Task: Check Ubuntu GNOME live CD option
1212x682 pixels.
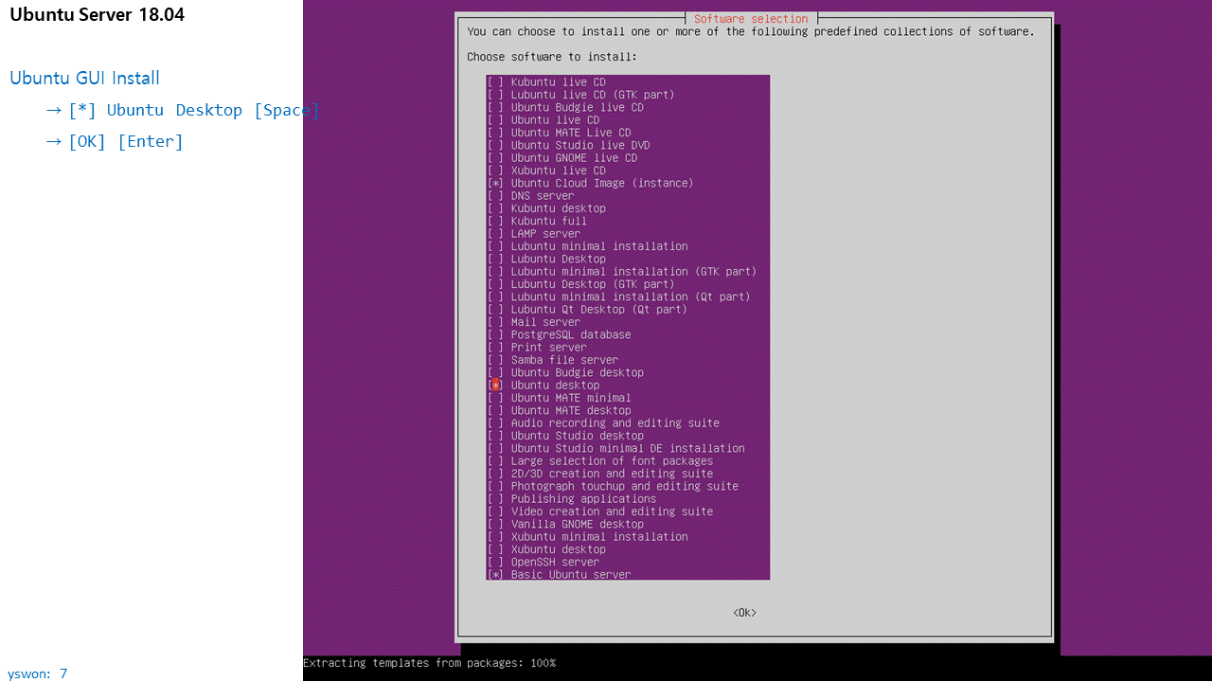Action: point(495,158)
